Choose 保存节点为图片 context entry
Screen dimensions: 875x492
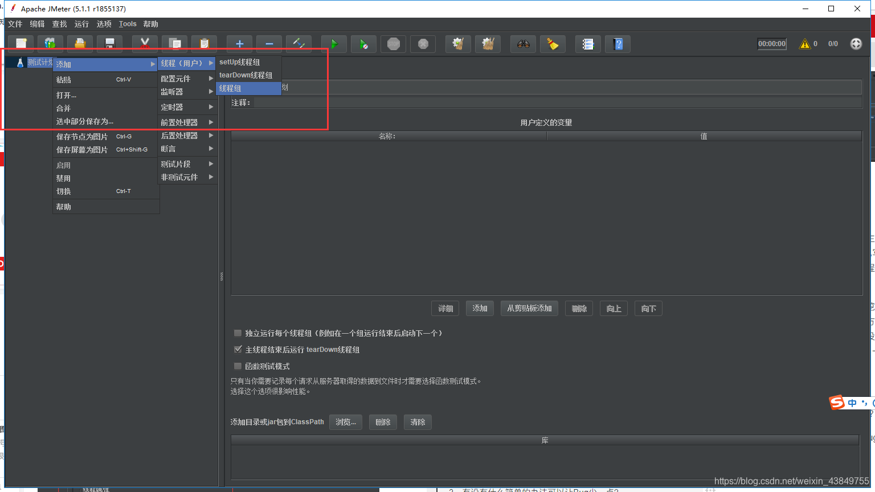click(x=105, y=137)
